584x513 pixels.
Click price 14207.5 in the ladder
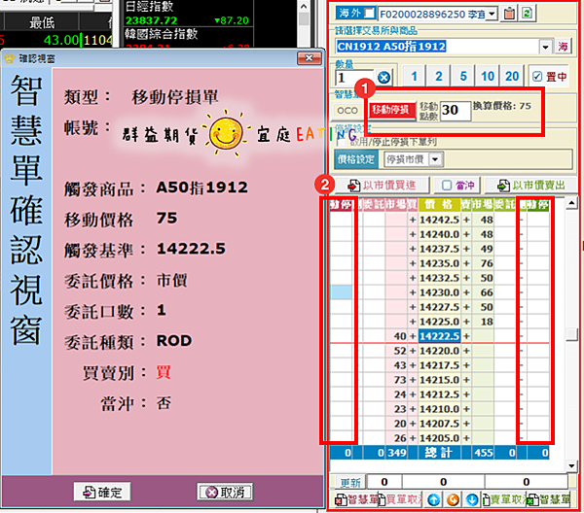point(440,424)
